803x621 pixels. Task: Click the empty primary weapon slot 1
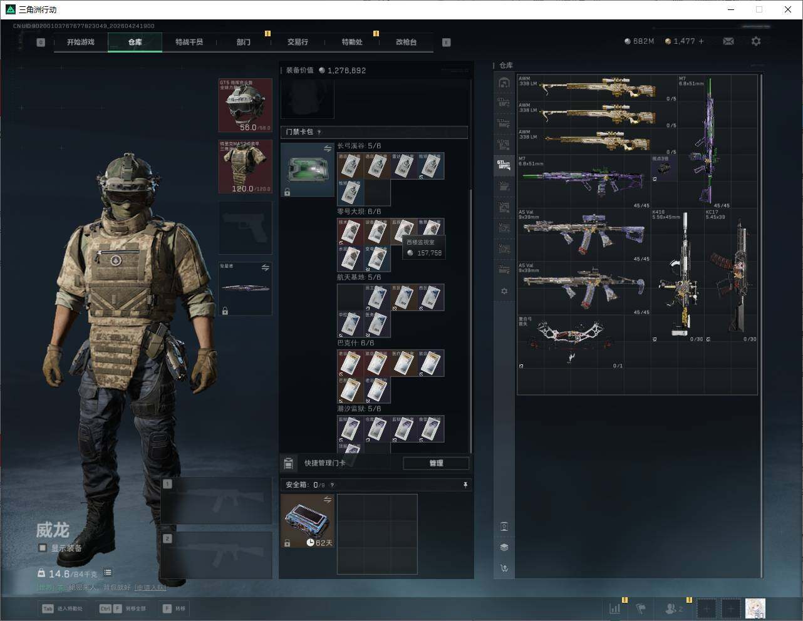(x=217, y=501)
